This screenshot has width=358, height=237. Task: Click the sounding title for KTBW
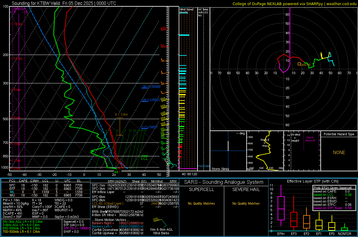coord(64,3)
